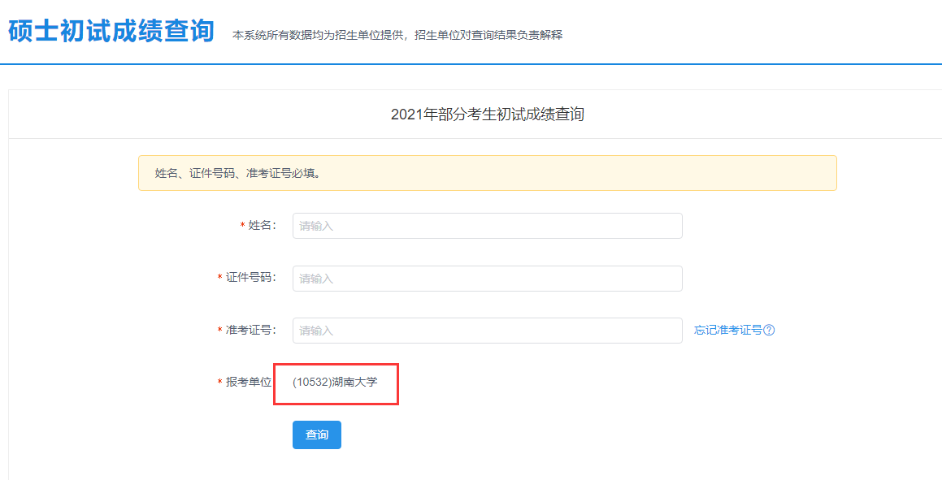Click the yellow required-fields notice banner

point(487,173)
